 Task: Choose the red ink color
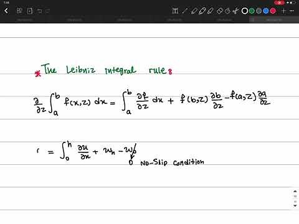tap(273, 11)
